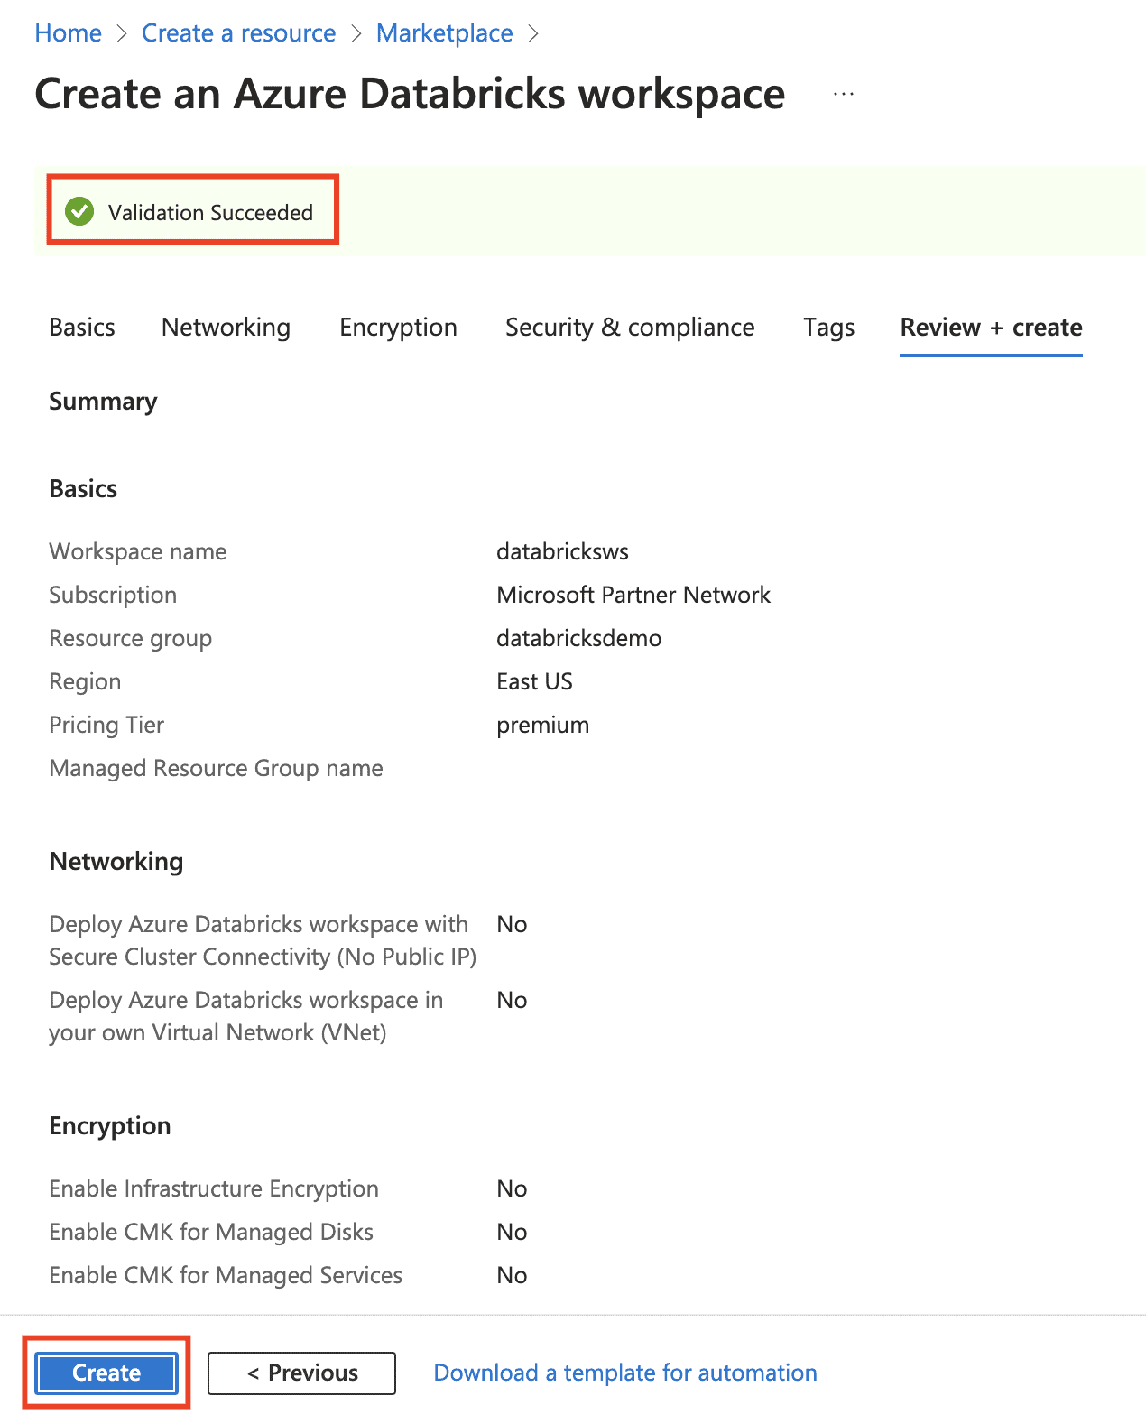1146x1424 pixels.
Task: Open the Marketplace breadcrumb link
Action: click(444, 33)
